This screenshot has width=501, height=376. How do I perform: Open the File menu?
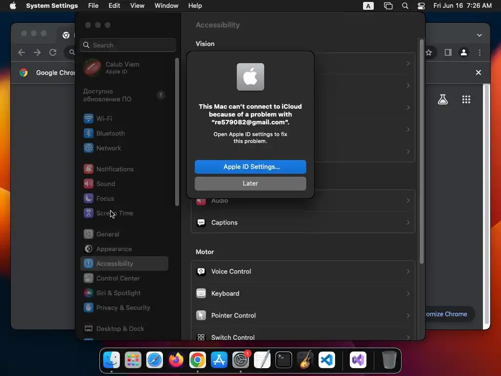click(93, 6)
